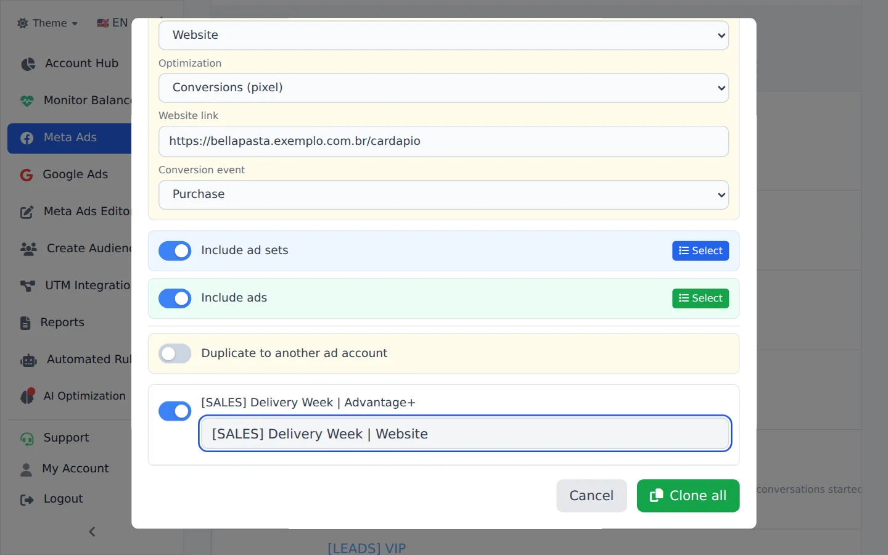Open Meta Ads Editor pencil icon
The image size is (888, 555).
pyautogui.click(x=27, y=212)
